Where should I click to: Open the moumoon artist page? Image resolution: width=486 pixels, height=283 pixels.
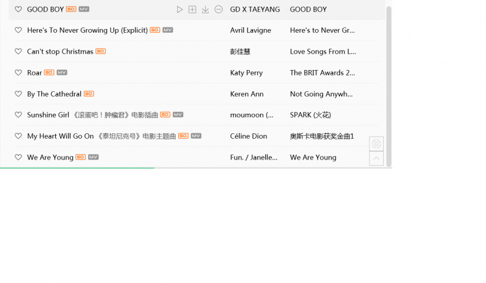coord(252,115)
